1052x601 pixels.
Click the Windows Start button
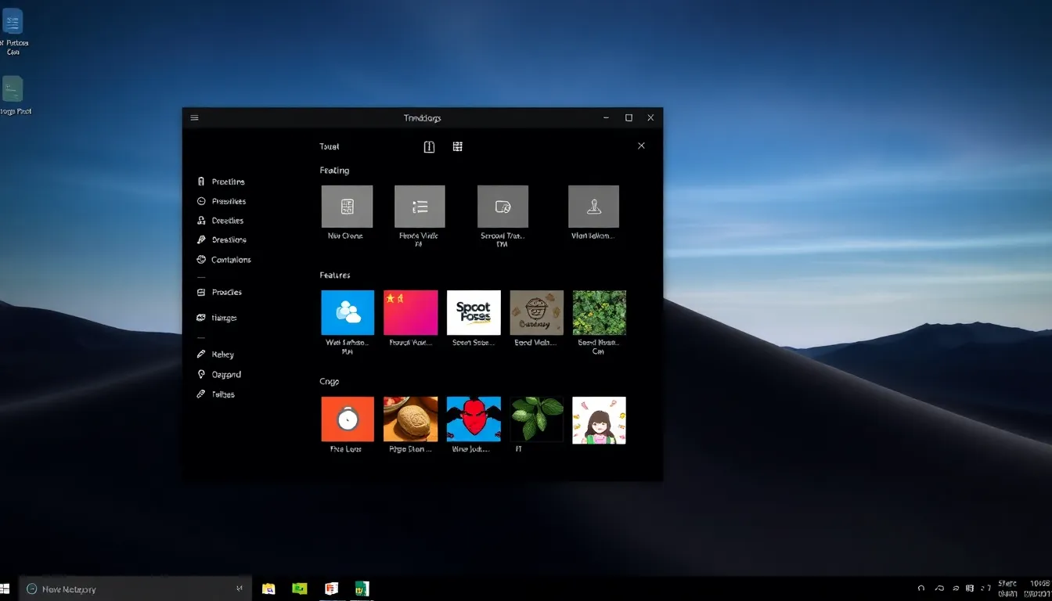[x=4, y=588]
